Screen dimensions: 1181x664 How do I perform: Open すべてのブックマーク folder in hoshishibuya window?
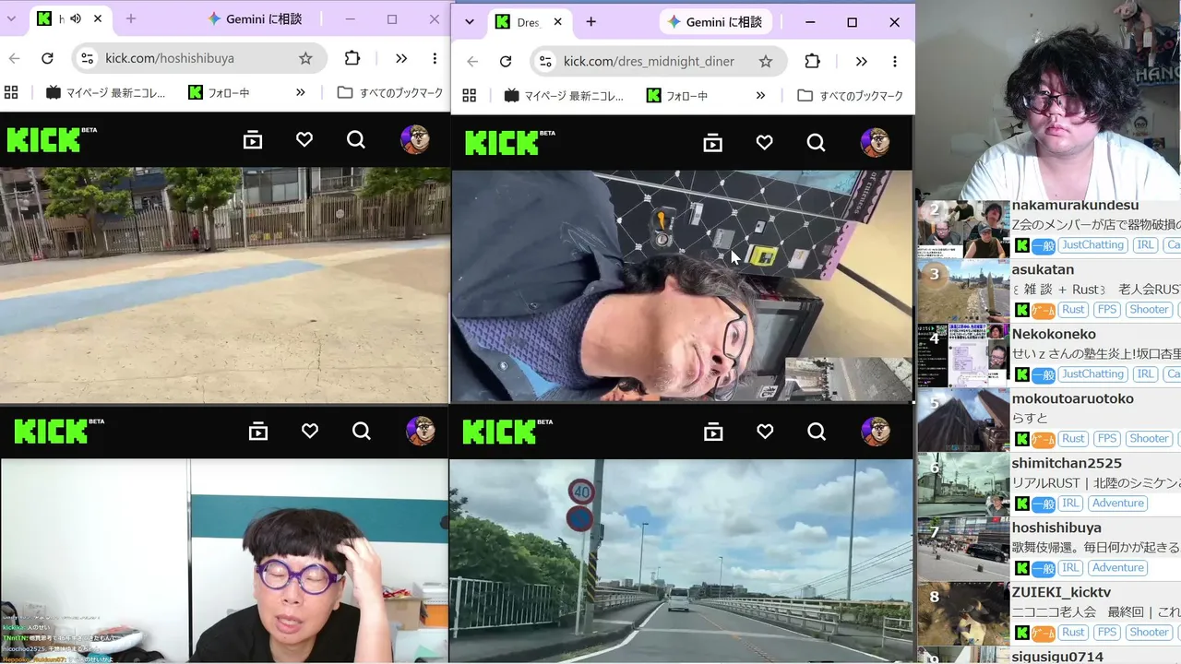tap(390, 92)
